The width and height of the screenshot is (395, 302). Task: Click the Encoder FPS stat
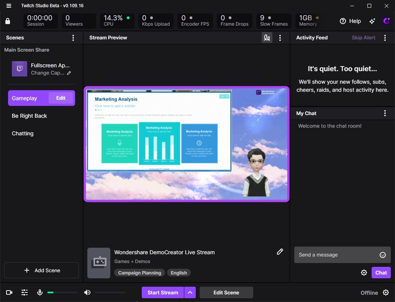click(195, 21)
